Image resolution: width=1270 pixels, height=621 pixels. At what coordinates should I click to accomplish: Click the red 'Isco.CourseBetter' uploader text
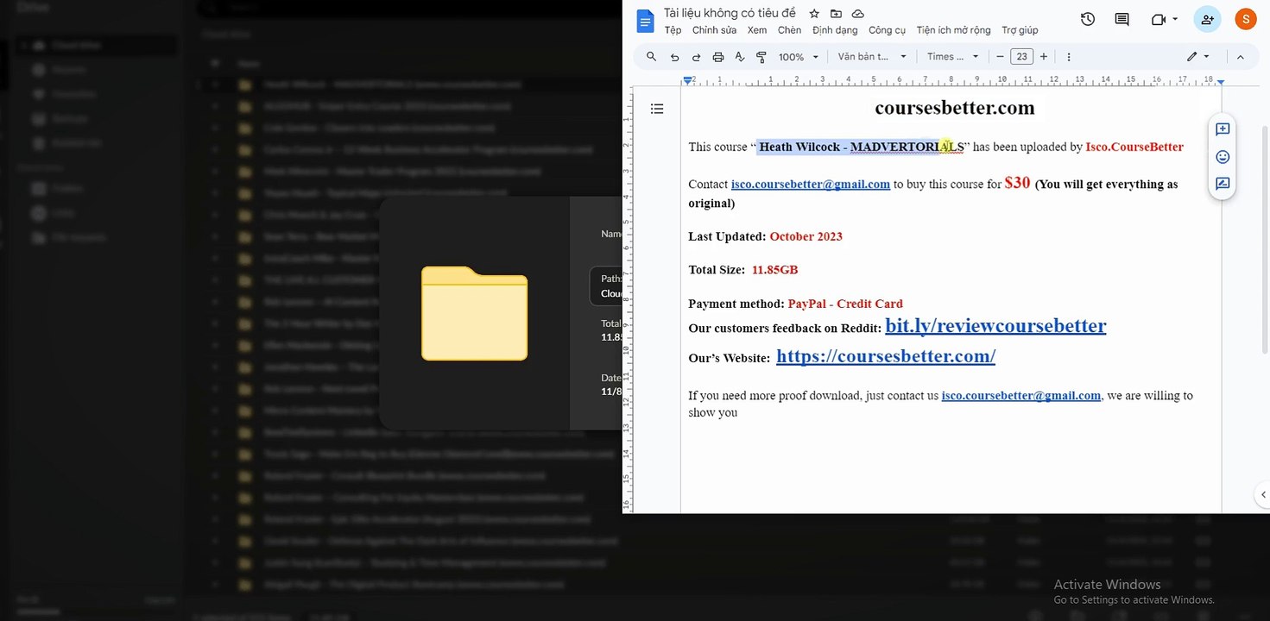pyautogui.click(x=1134, y=147)
